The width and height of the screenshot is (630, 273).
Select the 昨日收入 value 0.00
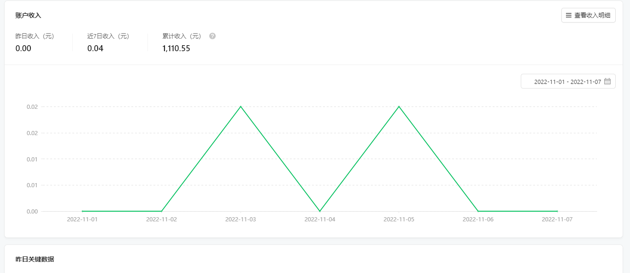[x=24, y=48]
